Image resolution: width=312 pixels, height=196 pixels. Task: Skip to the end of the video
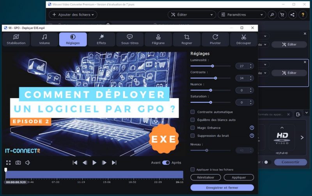[114, 162]
